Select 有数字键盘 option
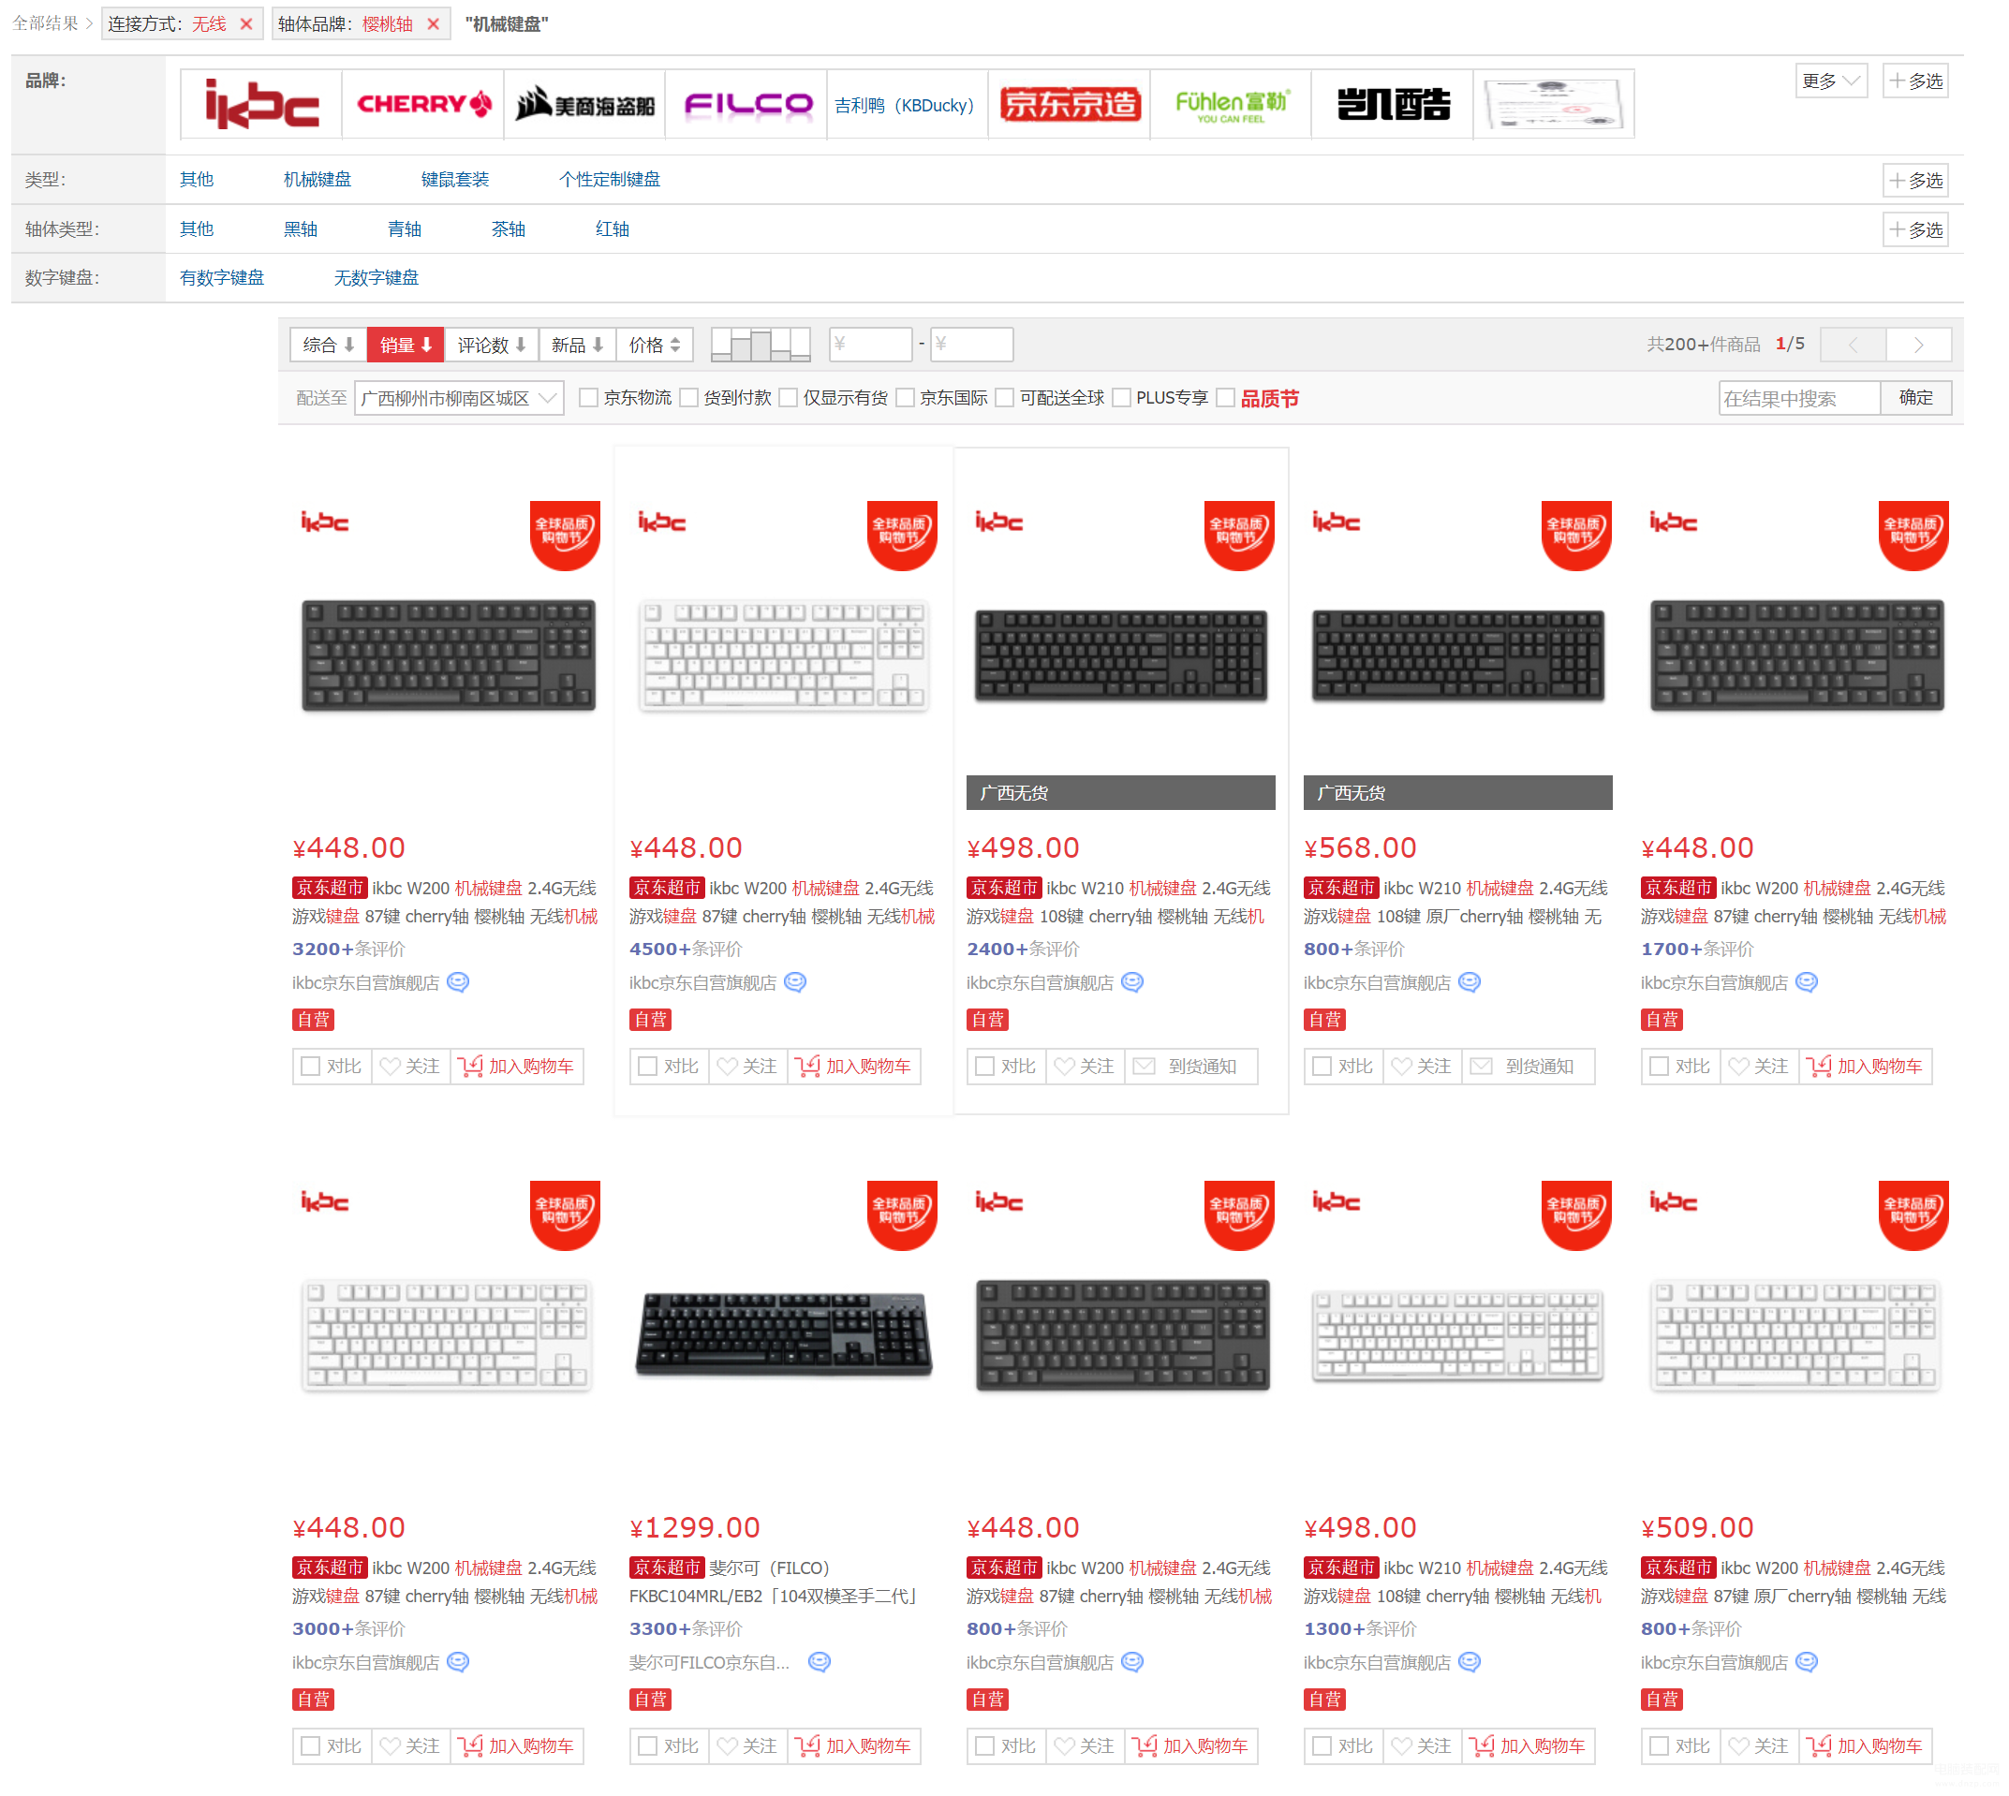The width and height of the screenshot is (2009, 1796). click(x=221, y=277)
